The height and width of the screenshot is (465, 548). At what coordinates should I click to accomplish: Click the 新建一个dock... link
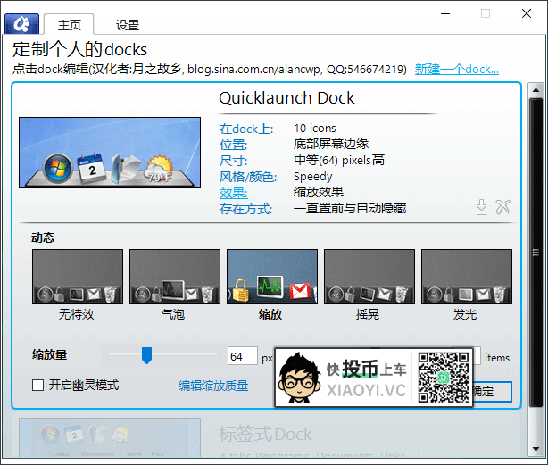pos(456,70)
